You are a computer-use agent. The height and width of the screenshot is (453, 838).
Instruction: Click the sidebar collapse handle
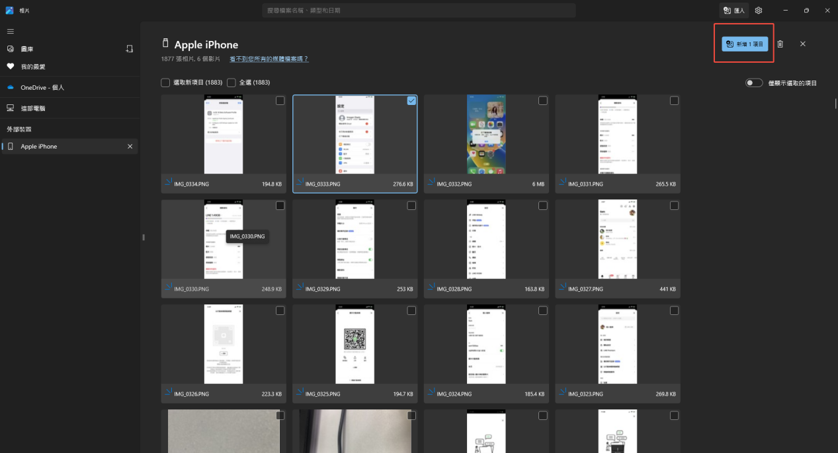pyautogui.click(x=143, y=237)
